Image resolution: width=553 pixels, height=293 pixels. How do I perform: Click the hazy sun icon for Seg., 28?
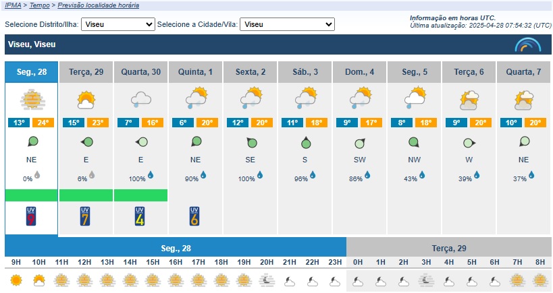pyautogui.click(x=32, y=100)
